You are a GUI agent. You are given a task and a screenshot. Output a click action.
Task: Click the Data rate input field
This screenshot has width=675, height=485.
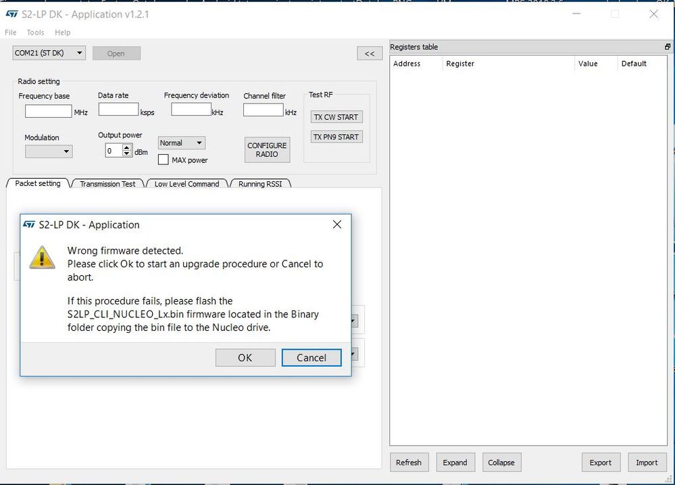tap(118, 109)
